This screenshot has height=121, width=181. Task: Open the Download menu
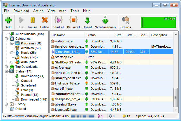tap(21, 11)
